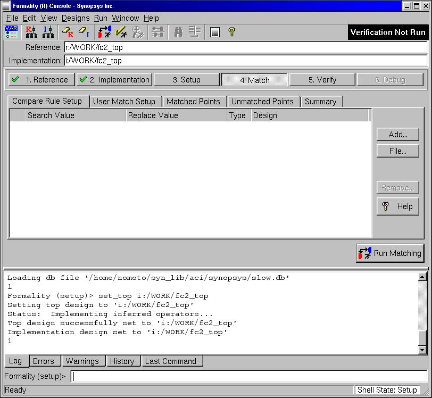Viewport: 432px width, 398px height.
Task: Open the Edit menu
Action: (29, 18)
